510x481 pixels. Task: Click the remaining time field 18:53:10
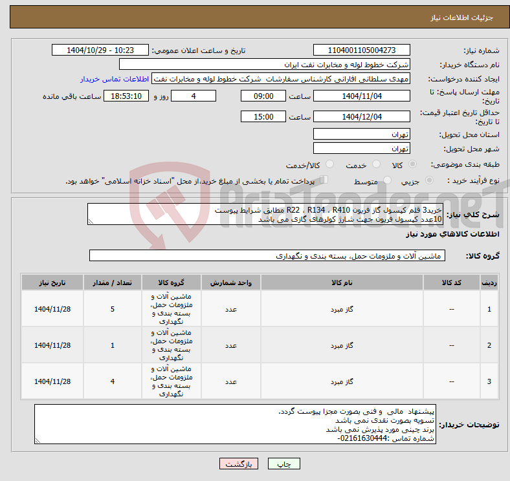pyautogui.click(x=126, y=96)
